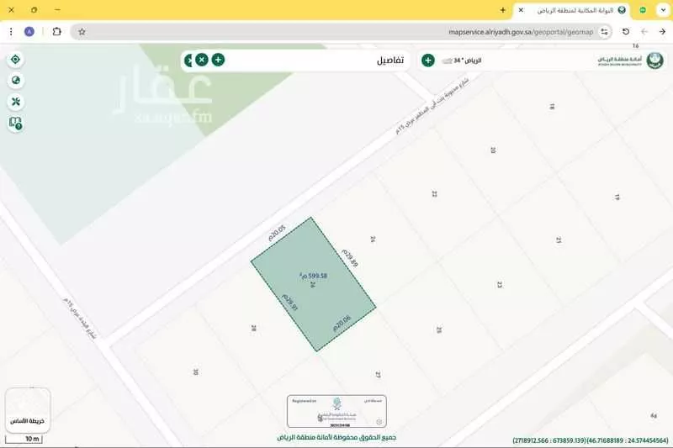Open the map help guide icon
The width and height of the screenshot is (673, 448).
tap(15, 124)
